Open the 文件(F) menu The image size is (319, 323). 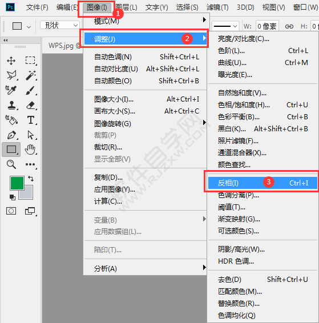coord(37,7)
